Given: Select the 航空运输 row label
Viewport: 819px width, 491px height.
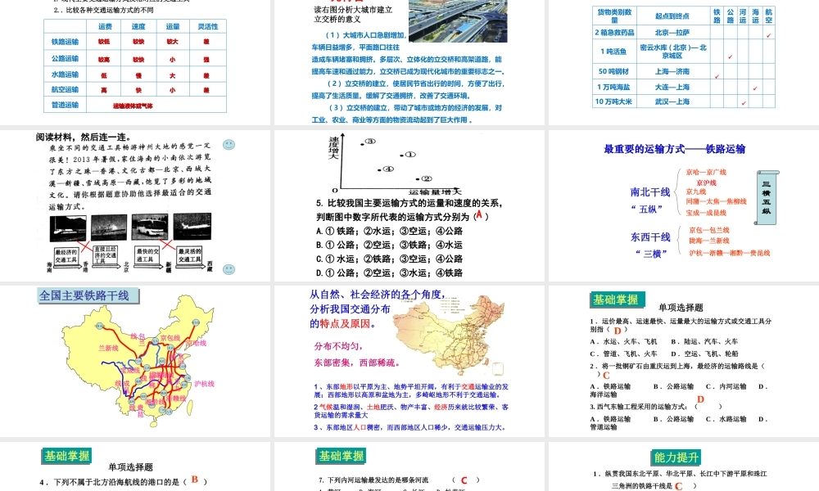Looking at the screenshot, I should tap(66, 89).
